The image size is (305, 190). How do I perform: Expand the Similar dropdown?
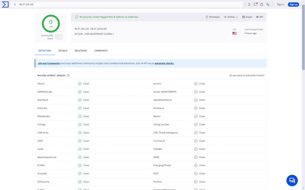pyautogui.click(x=231, y=17)
